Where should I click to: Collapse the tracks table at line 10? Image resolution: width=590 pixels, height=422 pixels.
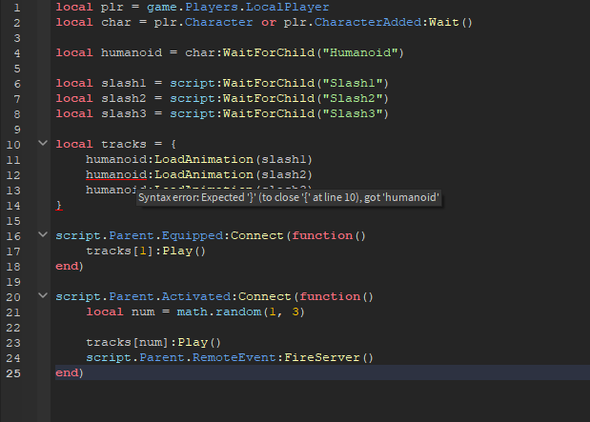(x=43, y=143)
